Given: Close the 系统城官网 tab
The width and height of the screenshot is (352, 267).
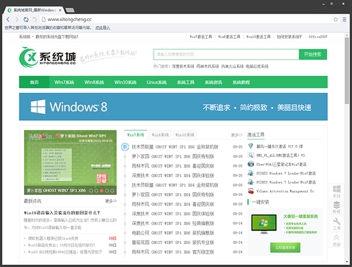Looking at the screenshot, I should pos(60,10).
